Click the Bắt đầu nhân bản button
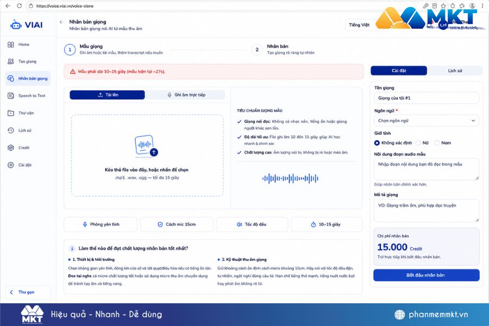The height and width of the screenshot is (326, 489). tap(426, 275)
